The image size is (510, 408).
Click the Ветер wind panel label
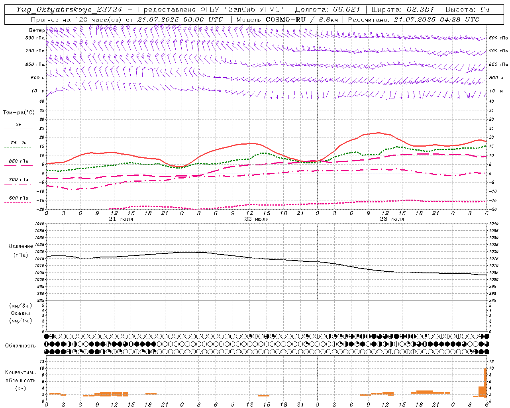pos(37,30)
